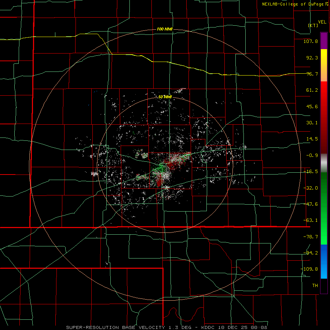Select the 107.8 scale value
Screen dimensions: 330x330
tap(311, 41)
